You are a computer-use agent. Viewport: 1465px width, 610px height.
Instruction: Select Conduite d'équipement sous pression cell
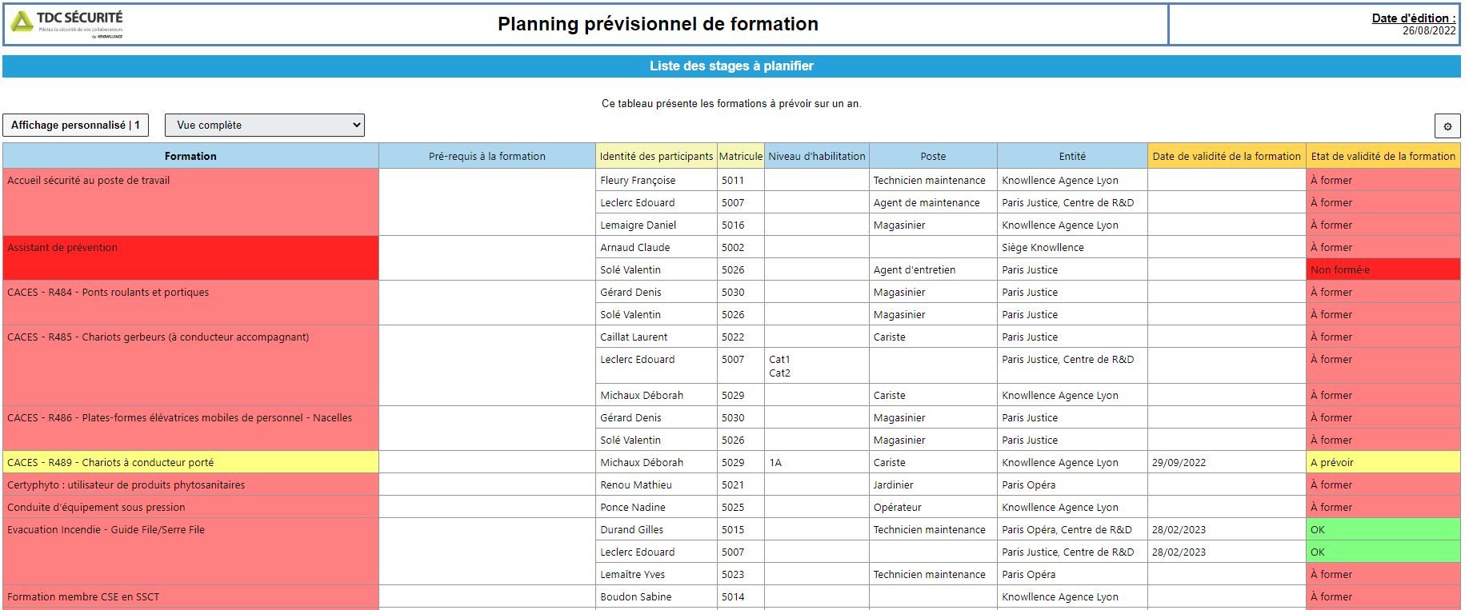(x=190, y=507)
